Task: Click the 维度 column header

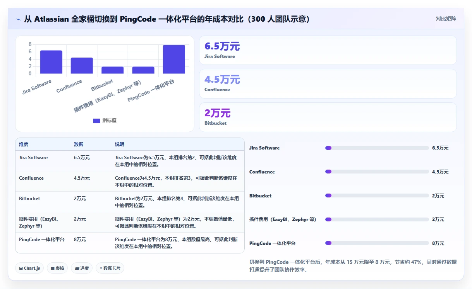Action: (x=24, y=144)
